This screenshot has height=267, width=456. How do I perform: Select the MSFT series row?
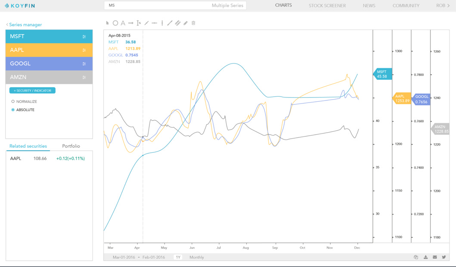click(49, 36)
